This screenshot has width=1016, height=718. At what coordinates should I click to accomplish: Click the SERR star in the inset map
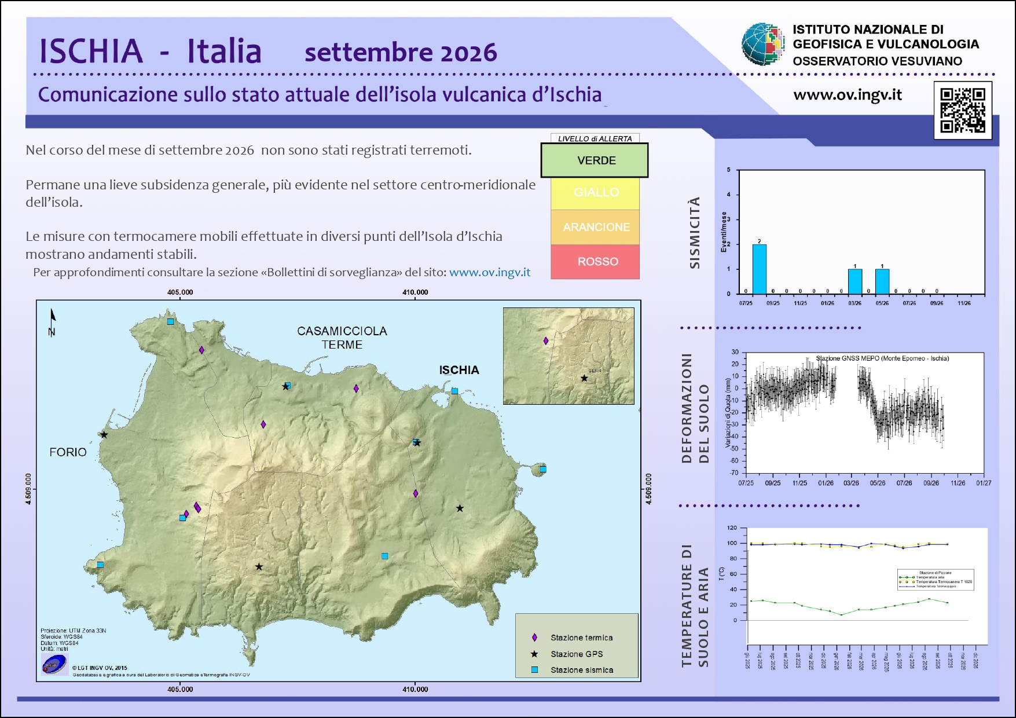pos(584,378)
